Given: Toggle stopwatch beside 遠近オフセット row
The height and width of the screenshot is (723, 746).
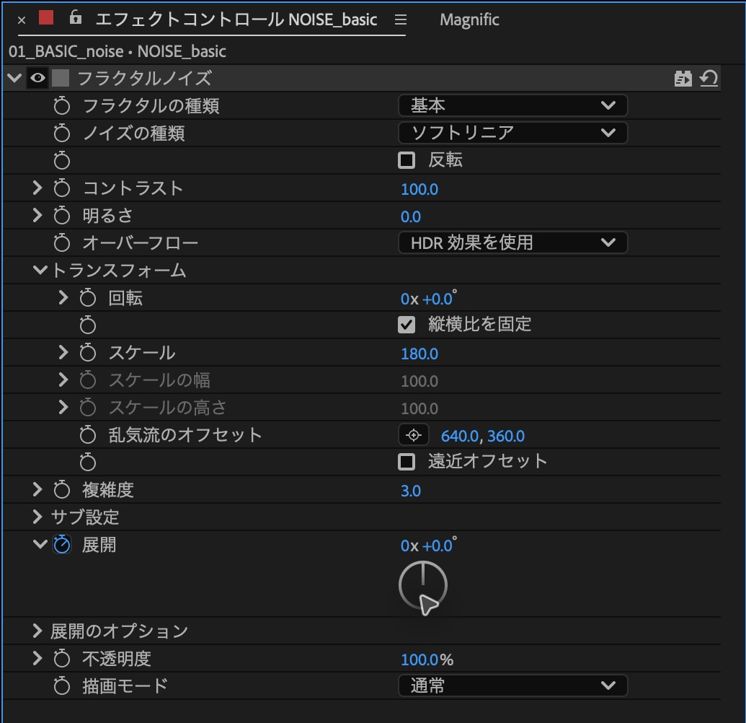Looking at the screenshot, I should [87, 463].
